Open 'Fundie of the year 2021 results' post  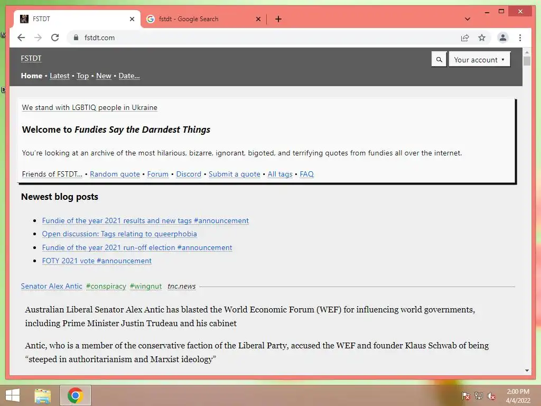click(145, 220)
